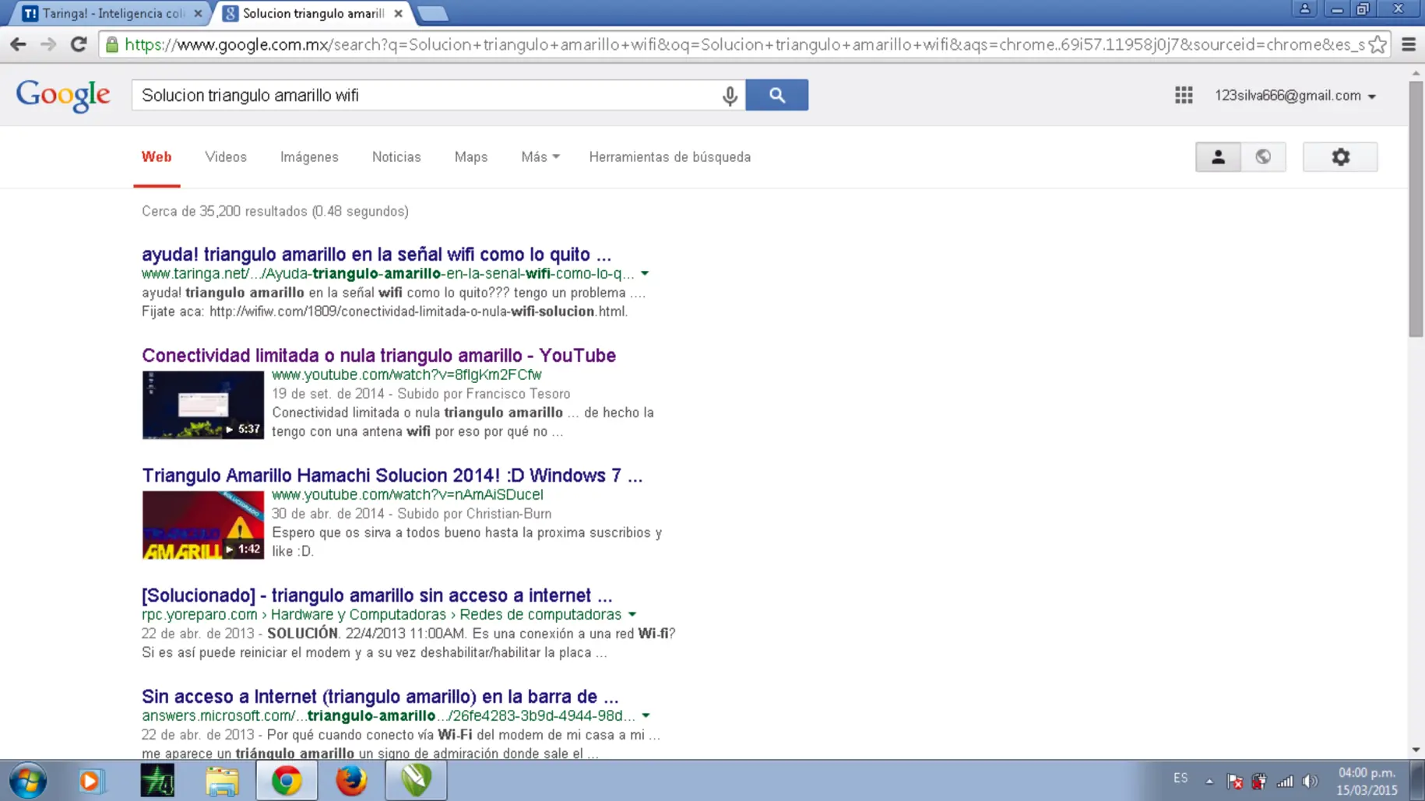Open the green monitor app in taskbar

[157, 780]
